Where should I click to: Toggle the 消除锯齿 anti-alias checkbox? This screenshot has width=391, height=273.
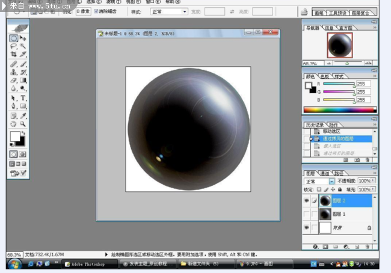tap(95, 11)
